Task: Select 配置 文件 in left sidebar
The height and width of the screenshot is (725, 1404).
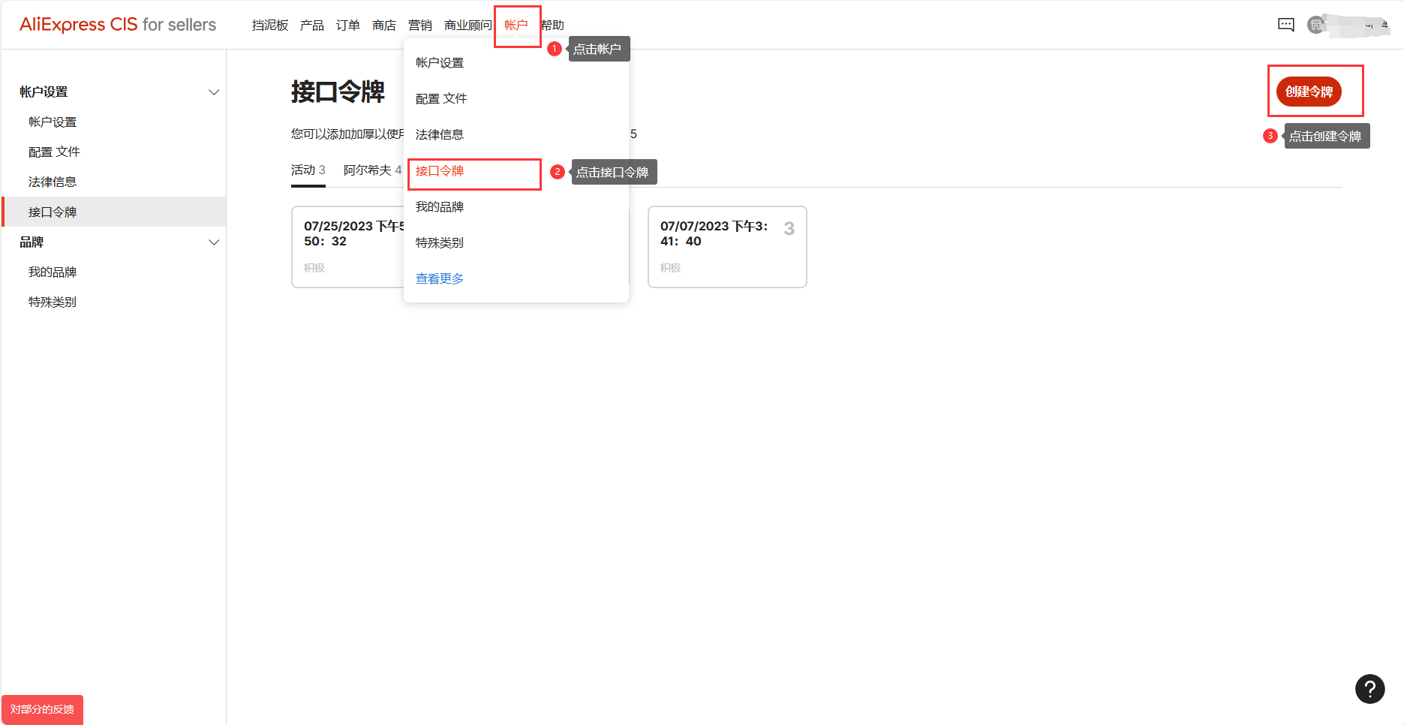Action: click(x=54, y=152)
